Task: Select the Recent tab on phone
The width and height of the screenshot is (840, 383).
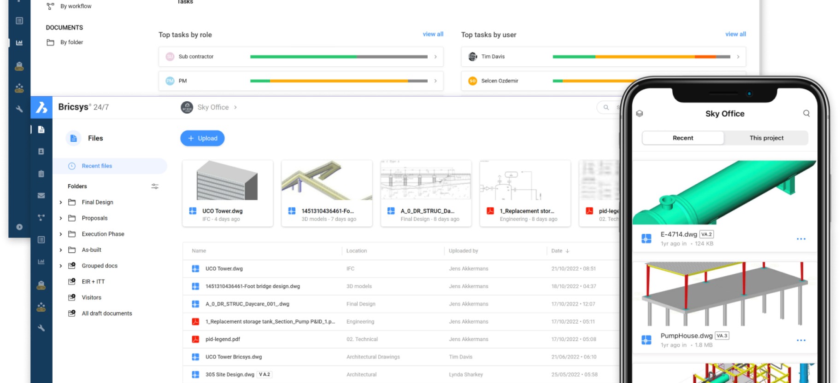Action: coord(682,138)
